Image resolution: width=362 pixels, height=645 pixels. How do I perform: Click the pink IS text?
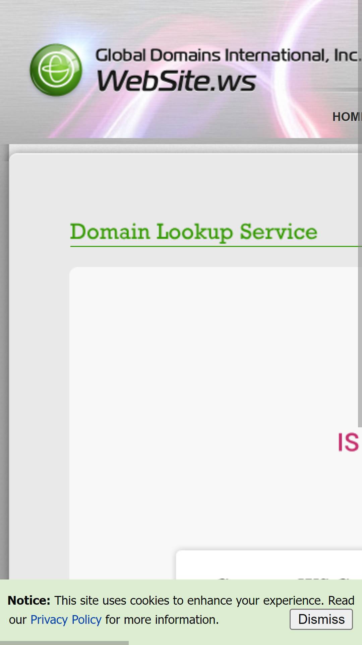(348, 442)
